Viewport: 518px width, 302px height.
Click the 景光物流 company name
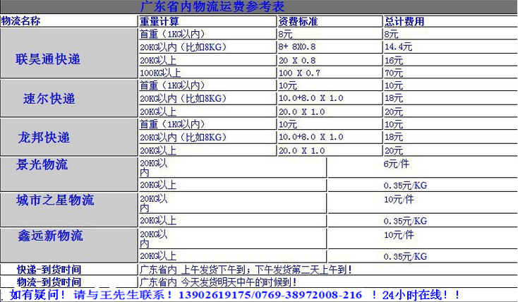pos(42,165)
